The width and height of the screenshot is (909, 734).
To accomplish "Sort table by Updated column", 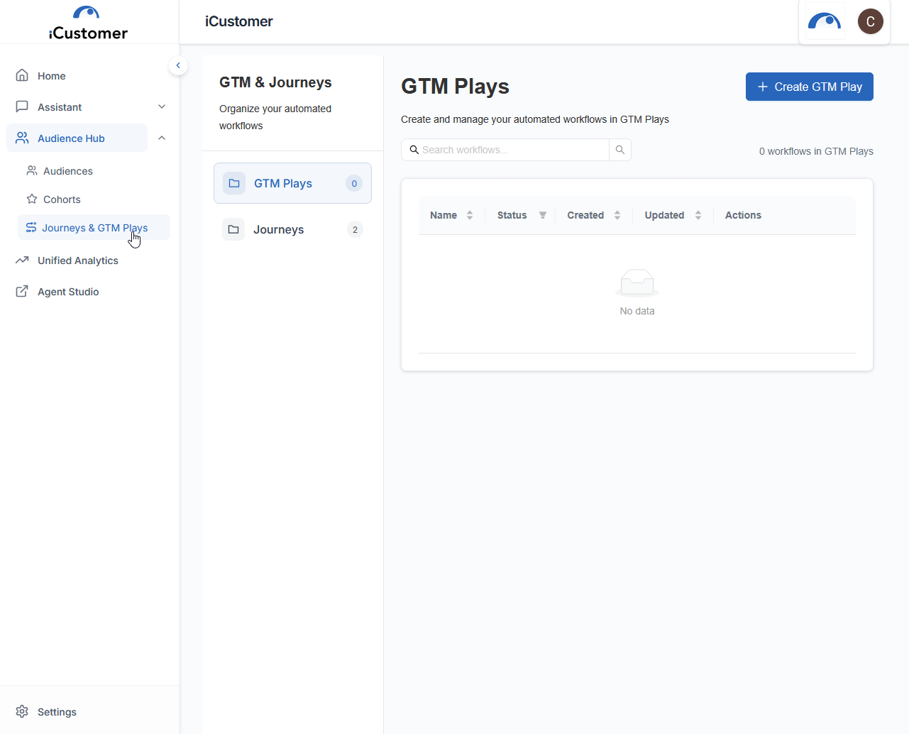I will pos(698,215).
